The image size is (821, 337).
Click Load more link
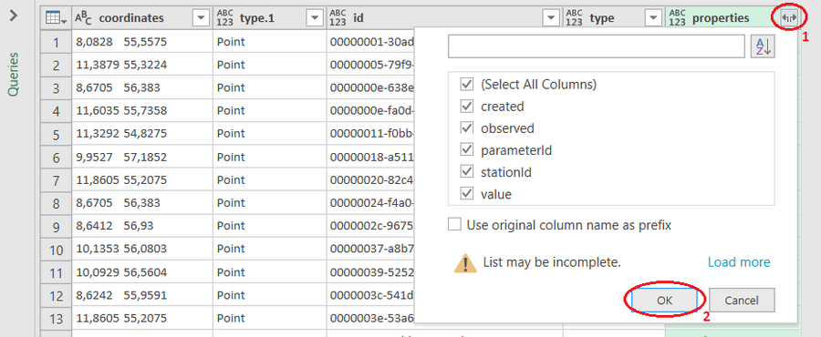[x=739, y=262]
